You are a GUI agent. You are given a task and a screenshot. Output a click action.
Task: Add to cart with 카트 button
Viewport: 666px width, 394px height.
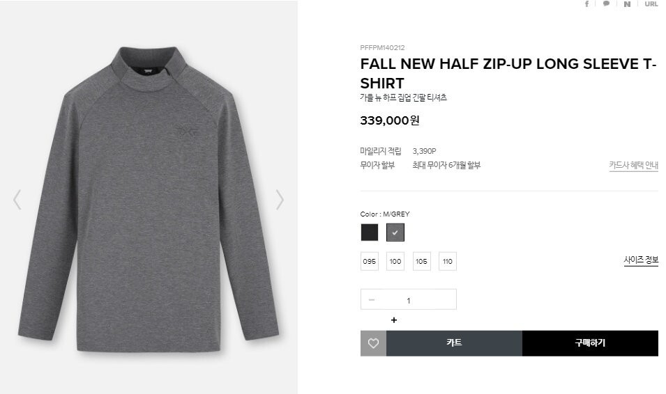(x=454, y=343)
